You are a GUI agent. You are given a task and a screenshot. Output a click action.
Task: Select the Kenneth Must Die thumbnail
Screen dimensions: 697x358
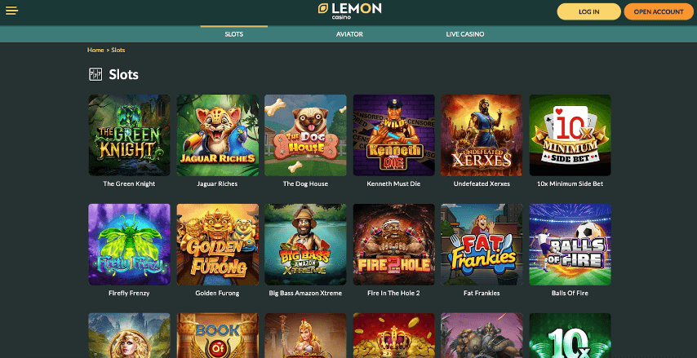(394, 135)
